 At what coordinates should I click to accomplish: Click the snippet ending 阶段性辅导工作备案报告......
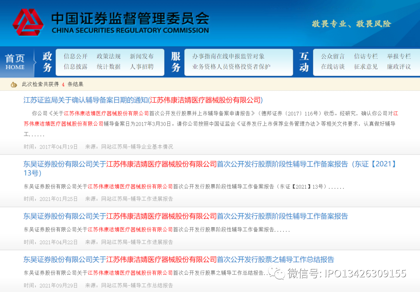point(157,230)
